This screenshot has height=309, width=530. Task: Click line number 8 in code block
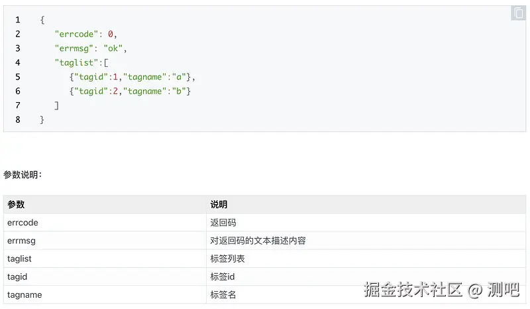click(x=18, y=119)
